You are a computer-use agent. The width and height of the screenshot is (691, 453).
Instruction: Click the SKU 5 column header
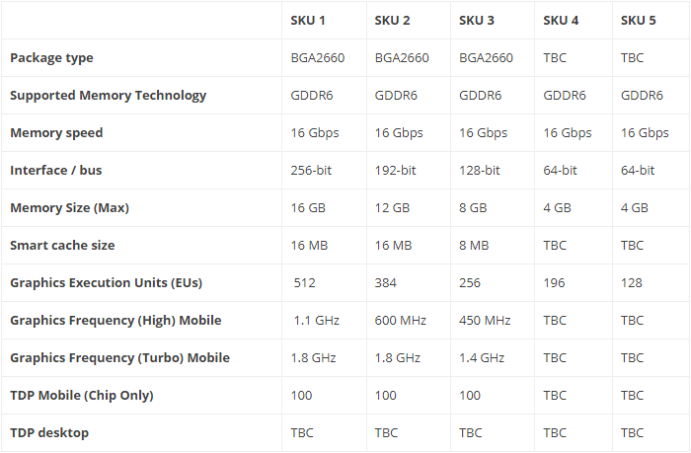click(x=639, y=21)
